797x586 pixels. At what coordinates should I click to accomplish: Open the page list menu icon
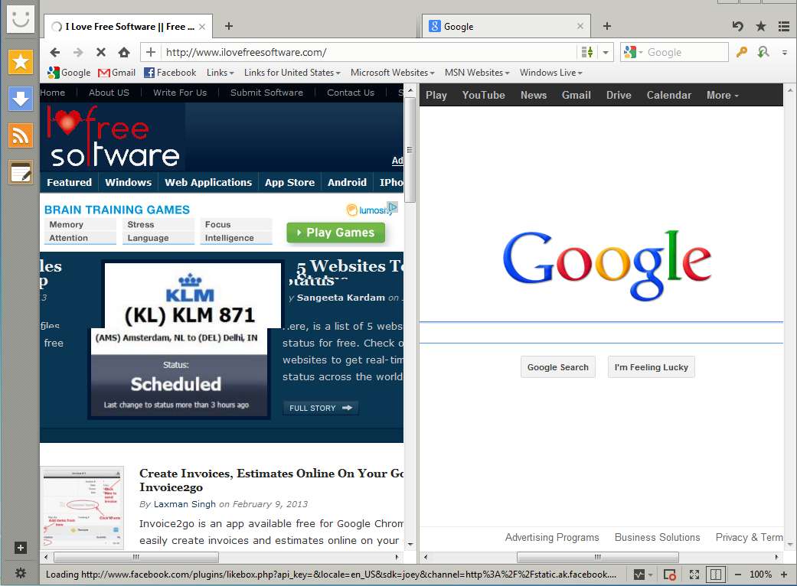(x=784, y=27)
